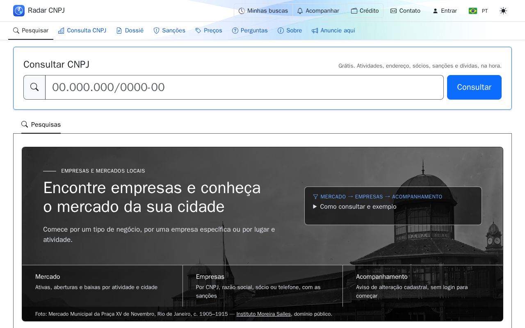Click the info icon beside Sobre

tap(281, 31)
